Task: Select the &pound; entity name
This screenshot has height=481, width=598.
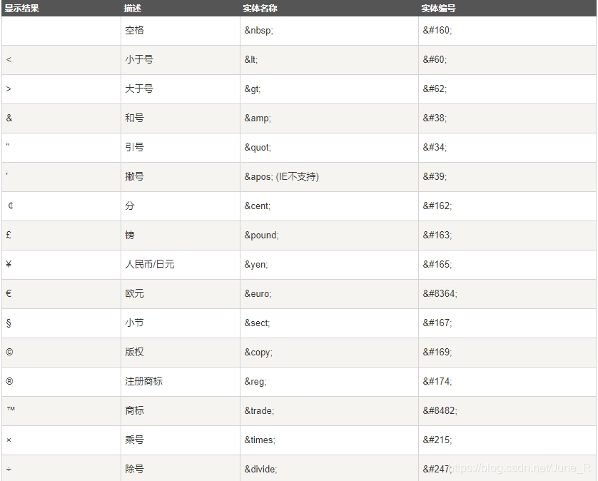Action: pos(262,236)
